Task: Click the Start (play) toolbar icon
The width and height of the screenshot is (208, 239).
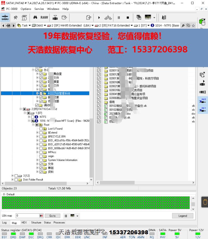Action: (99, 18)
